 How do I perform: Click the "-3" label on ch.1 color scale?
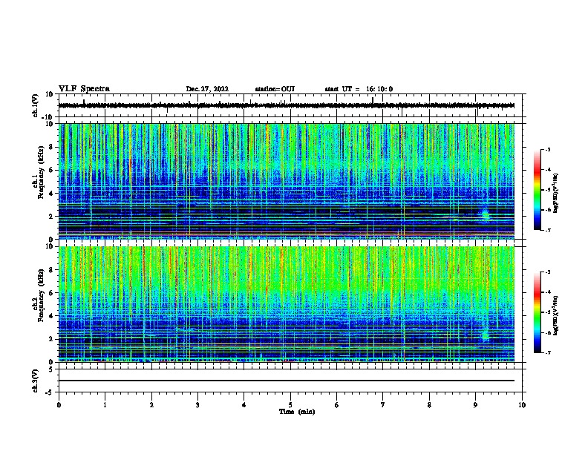(x=548, y=149)
